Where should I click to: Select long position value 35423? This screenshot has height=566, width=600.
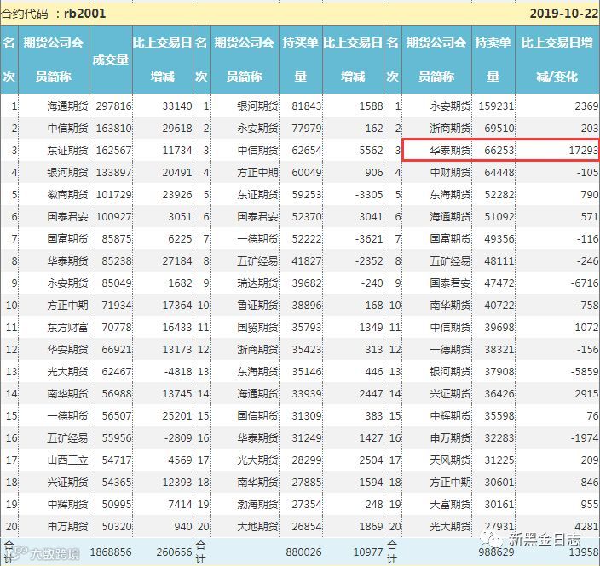[x=307, y=350]
